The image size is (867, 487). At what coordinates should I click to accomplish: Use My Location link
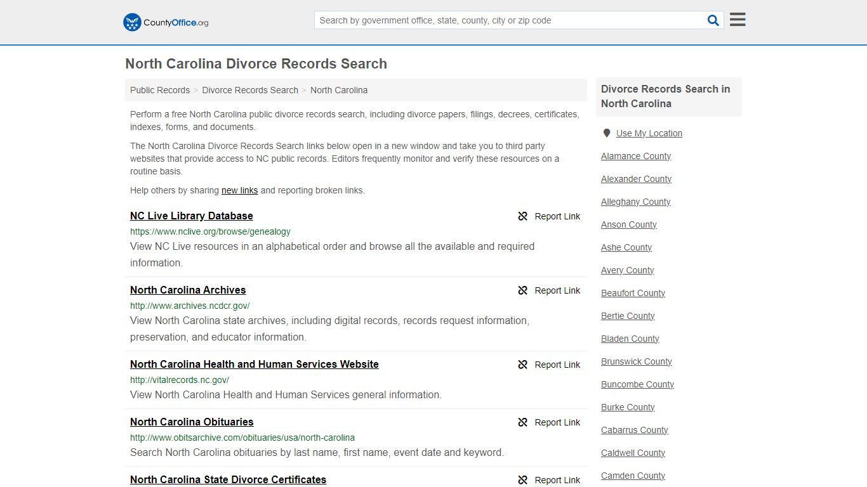point(649,133)
